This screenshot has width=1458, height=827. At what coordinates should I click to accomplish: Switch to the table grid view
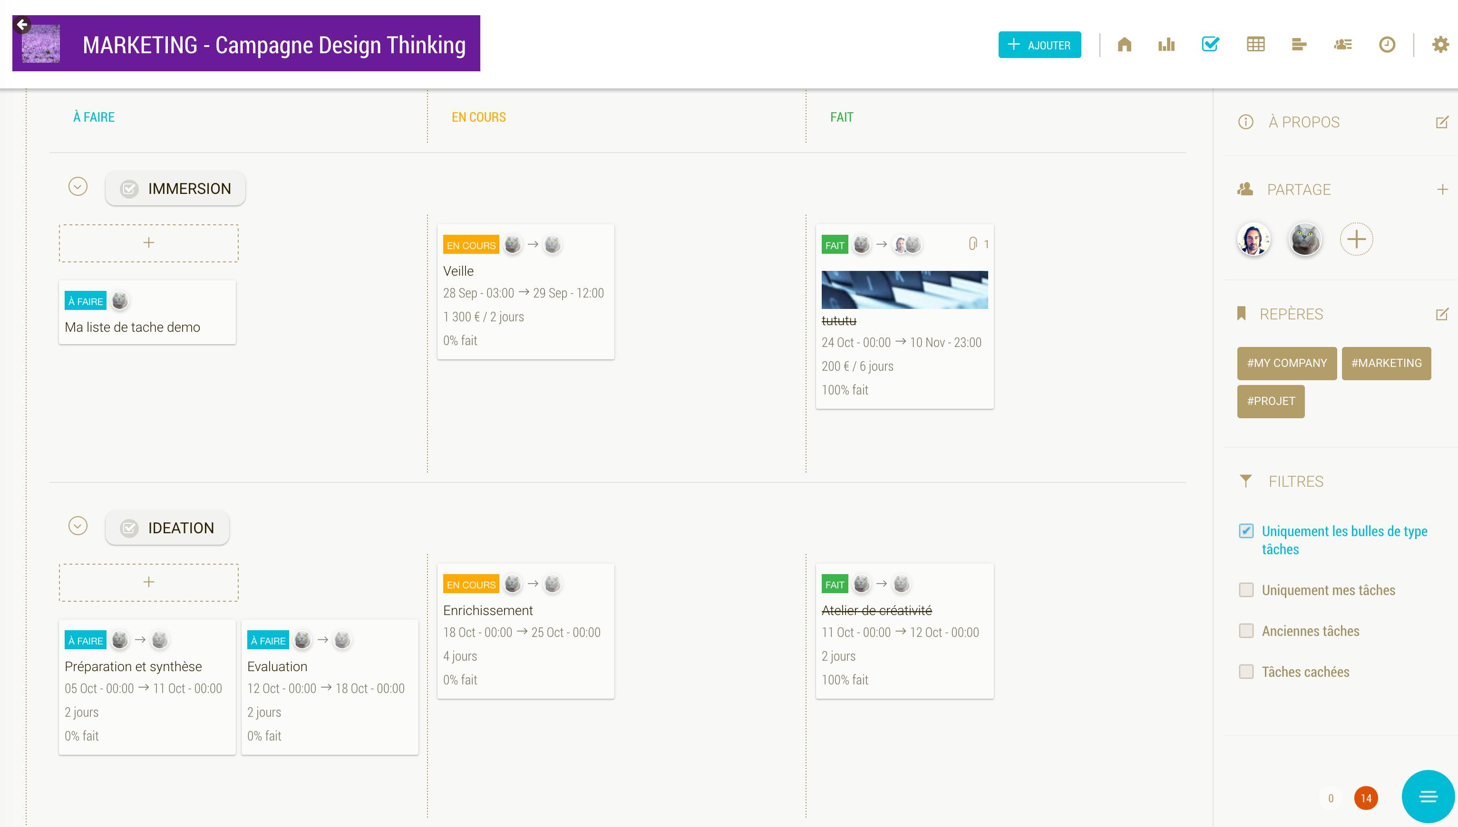tap(1255, 45)
